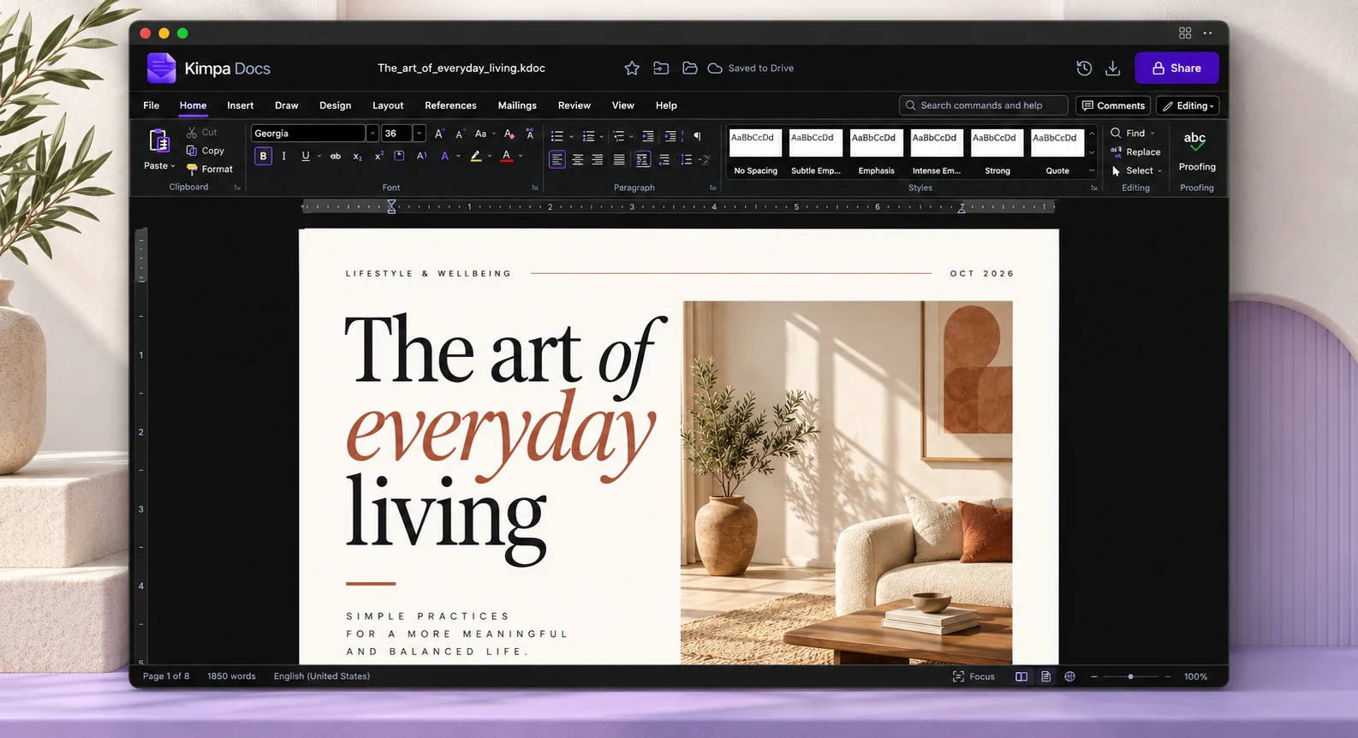Apply subscript formatting

358,156
